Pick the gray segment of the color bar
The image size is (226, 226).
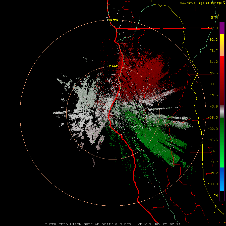pos(222,112)
